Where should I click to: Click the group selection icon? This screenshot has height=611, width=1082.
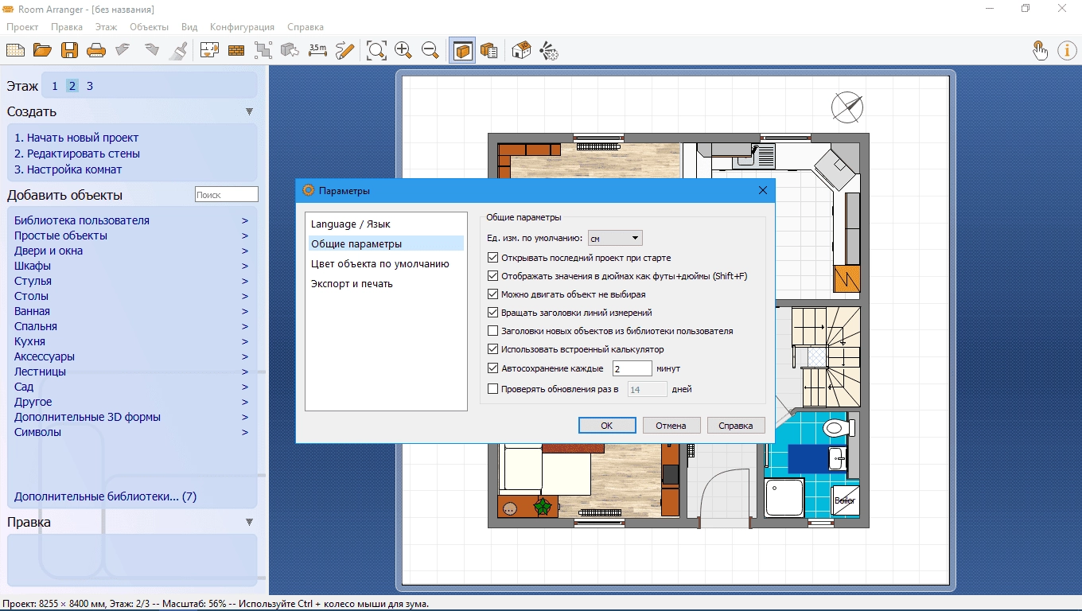(x=263, y=50)
